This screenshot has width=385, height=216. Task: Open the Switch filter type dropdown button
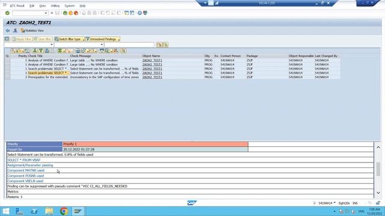pos(70,39)
